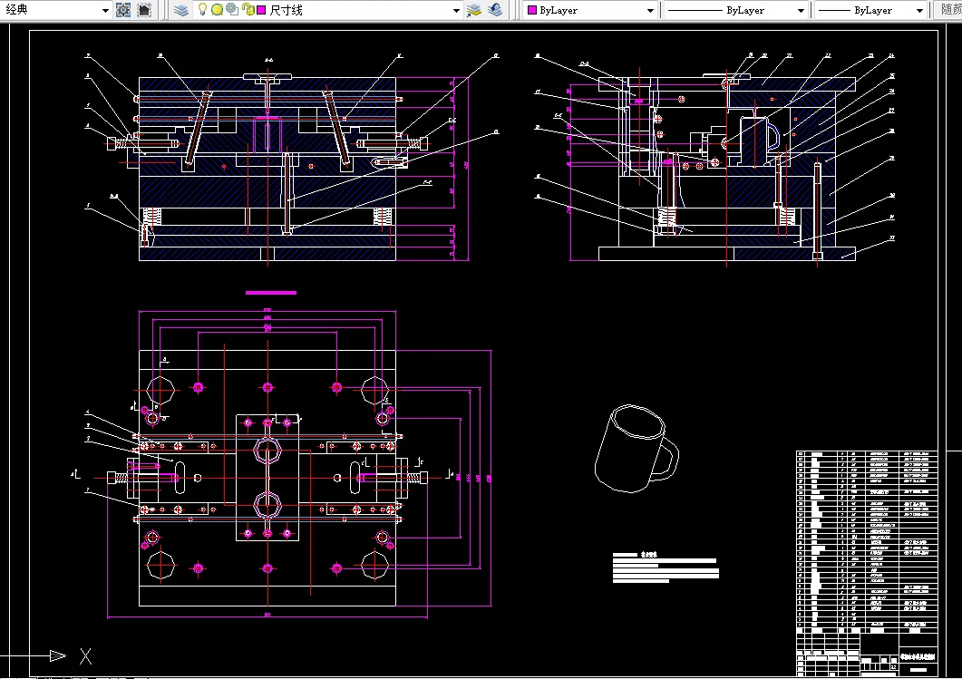
Task: Open the ByLayer lineweight dropdown
Action: (x=870, y=10)
